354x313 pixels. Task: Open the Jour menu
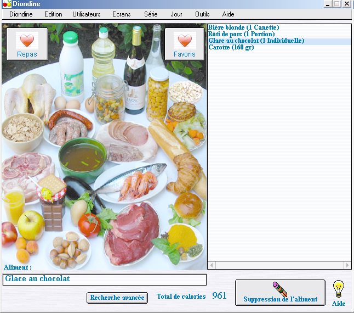coord(176,14)
